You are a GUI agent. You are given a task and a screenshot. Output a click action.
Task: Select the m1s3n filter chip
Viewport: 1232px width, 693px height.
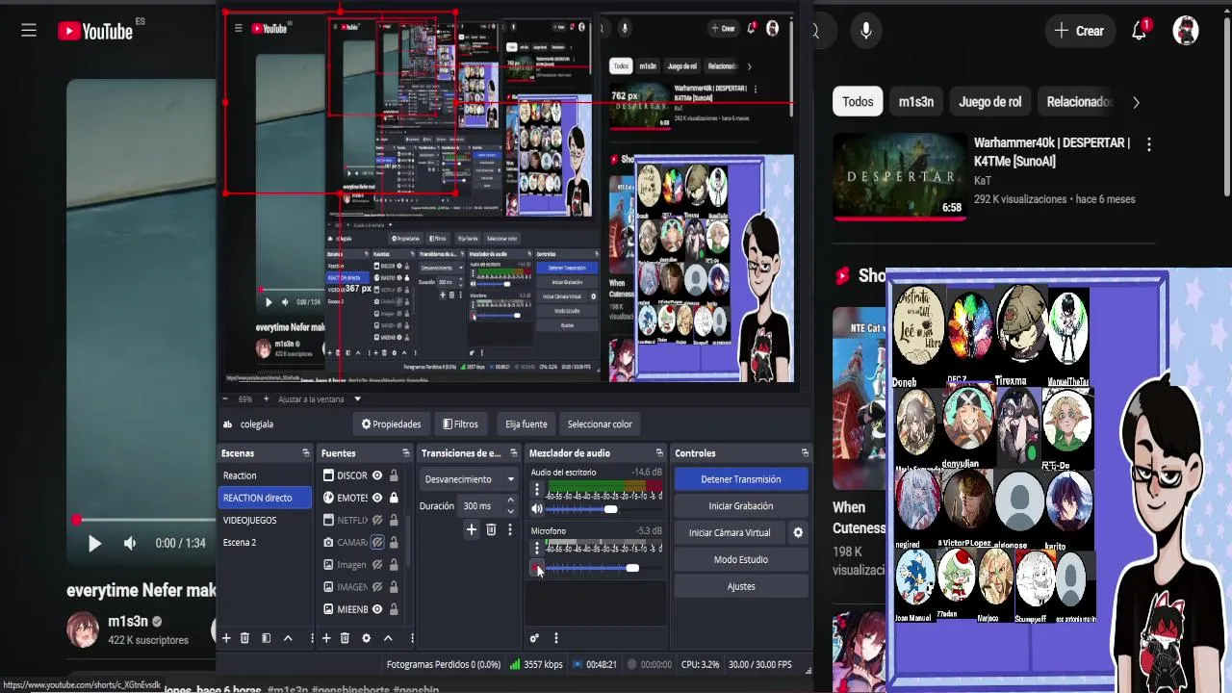coord(916,102)
